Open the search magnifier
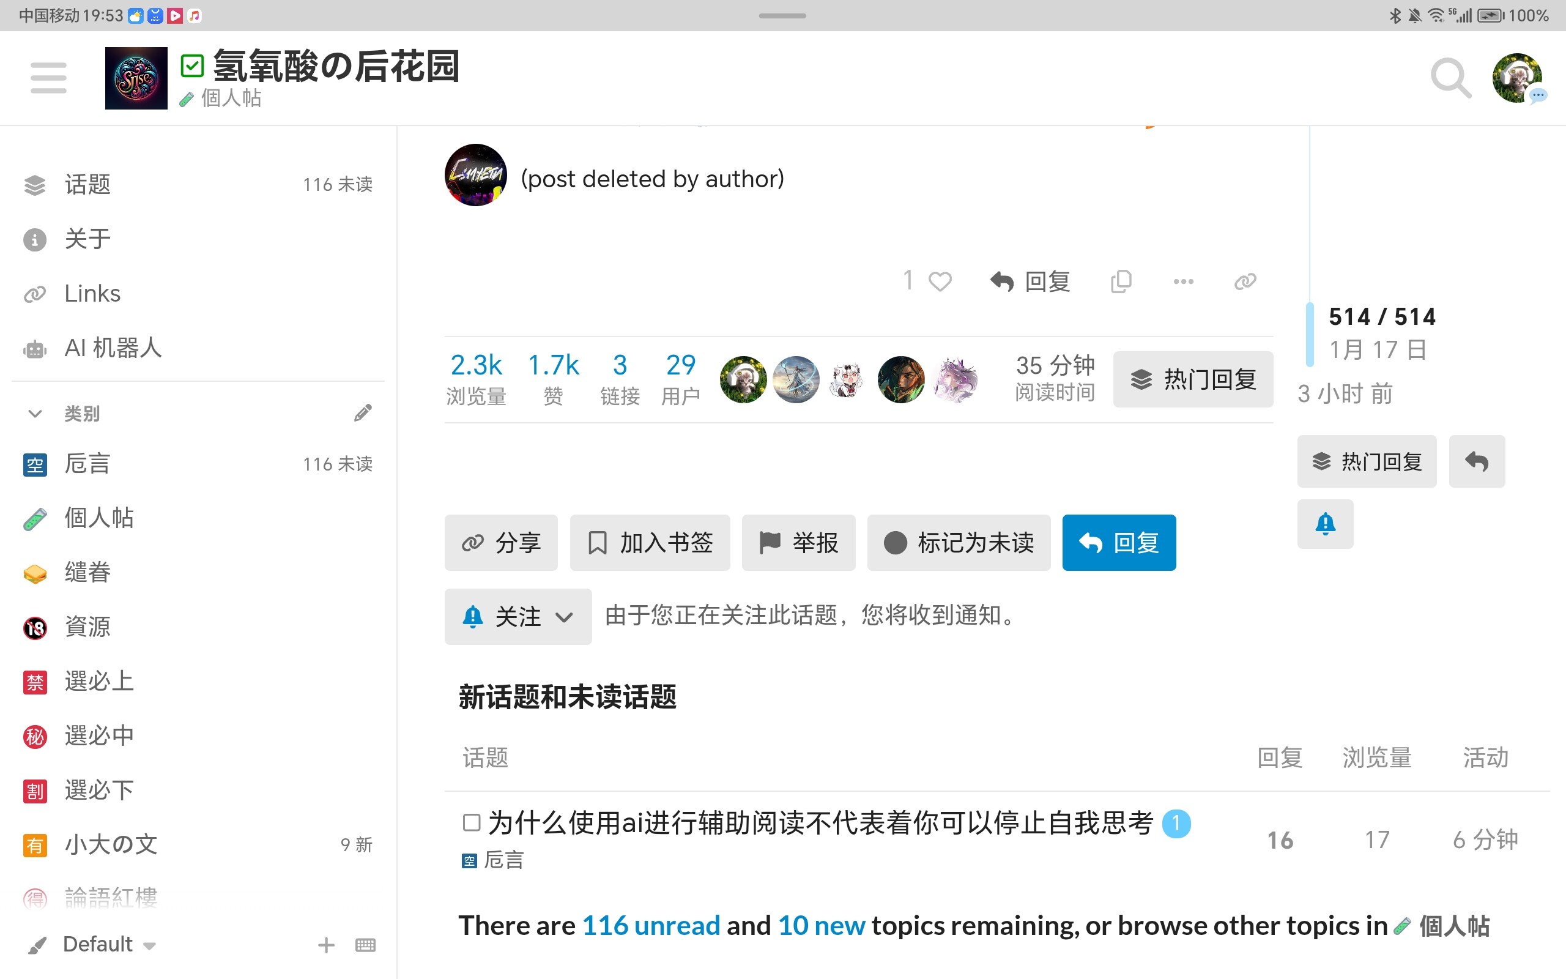1566x979 pixels. point(1450,78)
